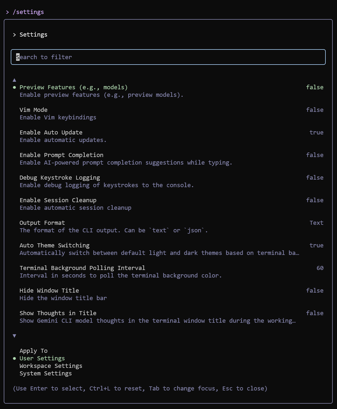Click the chevron before Settings heading

point(15,35)
